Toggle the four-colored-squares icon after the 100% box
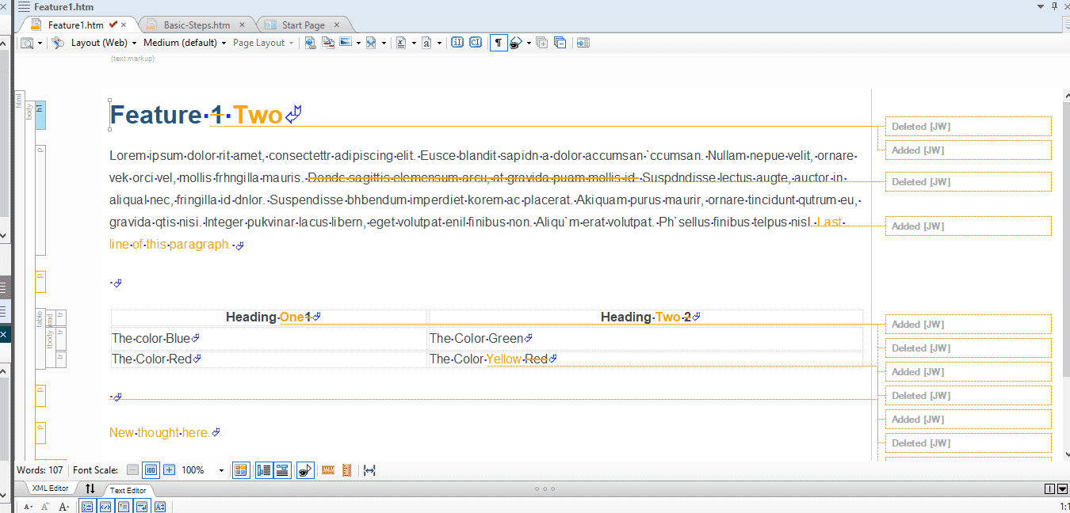This screenshot has height=513, width=1070. pyautogui.click(x=241, y=470)
